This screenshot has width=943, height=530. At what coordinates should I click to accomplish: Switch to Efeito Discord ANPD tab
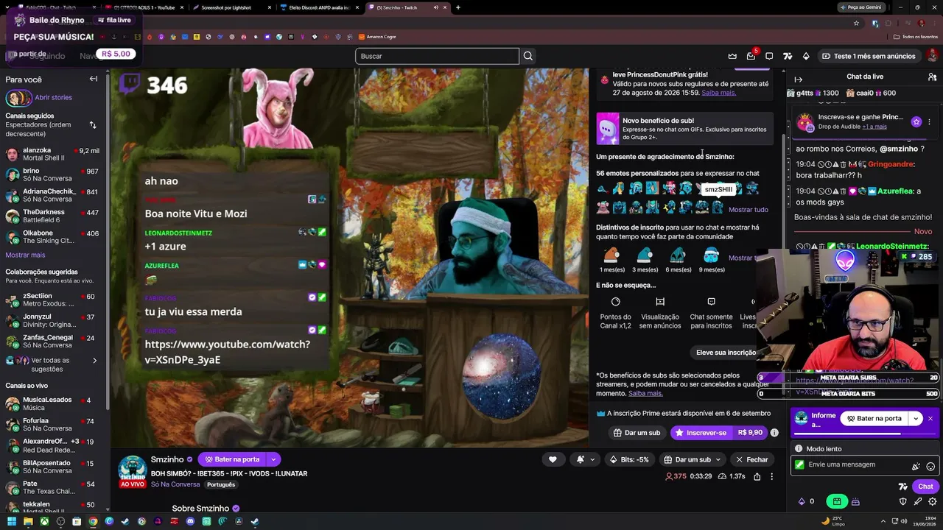[320, 7]
